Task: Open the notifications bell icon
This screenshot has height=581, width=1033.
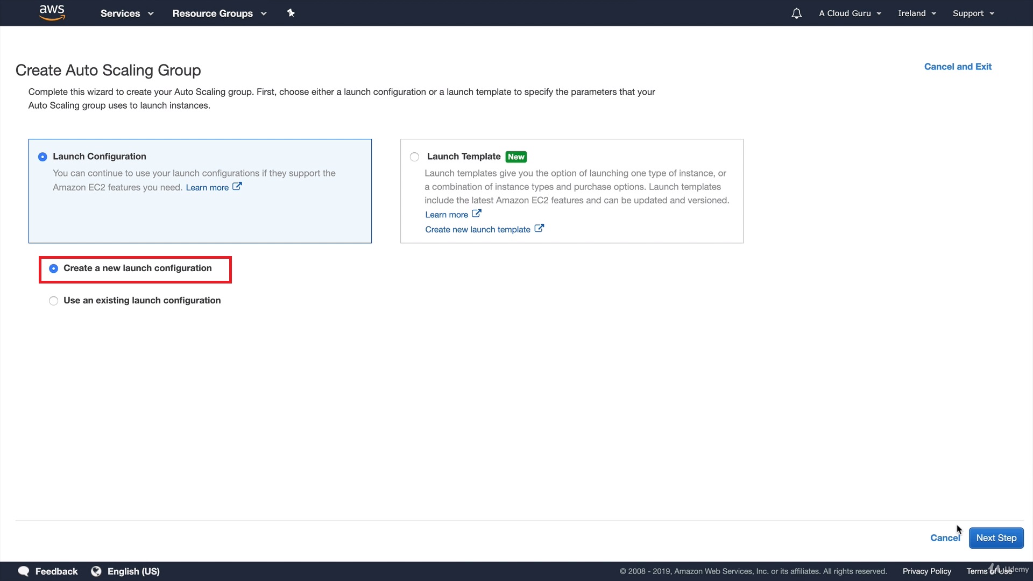Action: (796, 13)
